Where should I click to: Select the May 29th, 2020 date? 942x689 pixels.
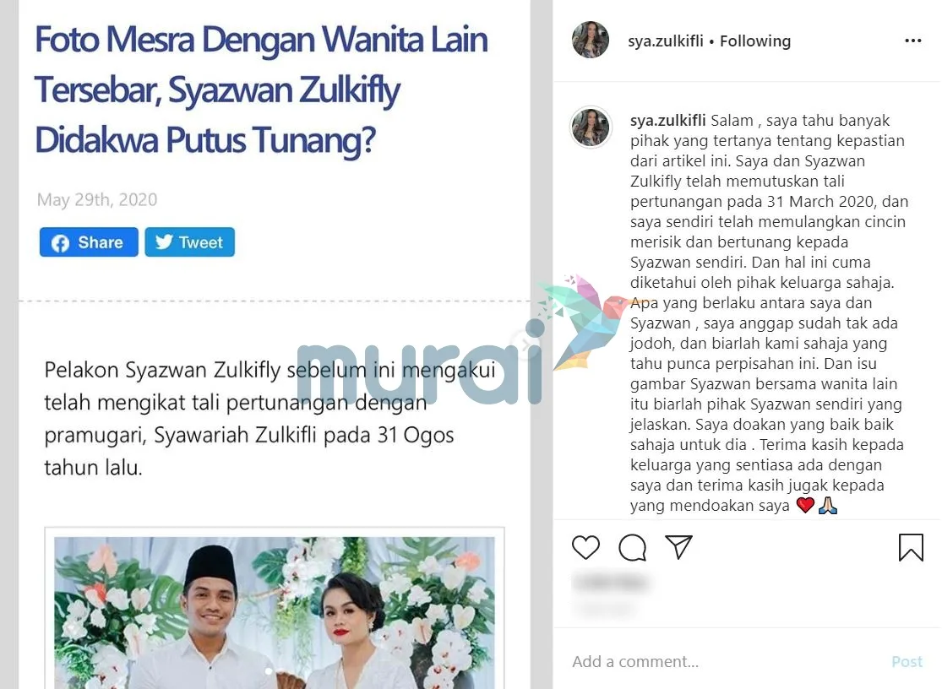pyautogui.click(x=97, y=199)
